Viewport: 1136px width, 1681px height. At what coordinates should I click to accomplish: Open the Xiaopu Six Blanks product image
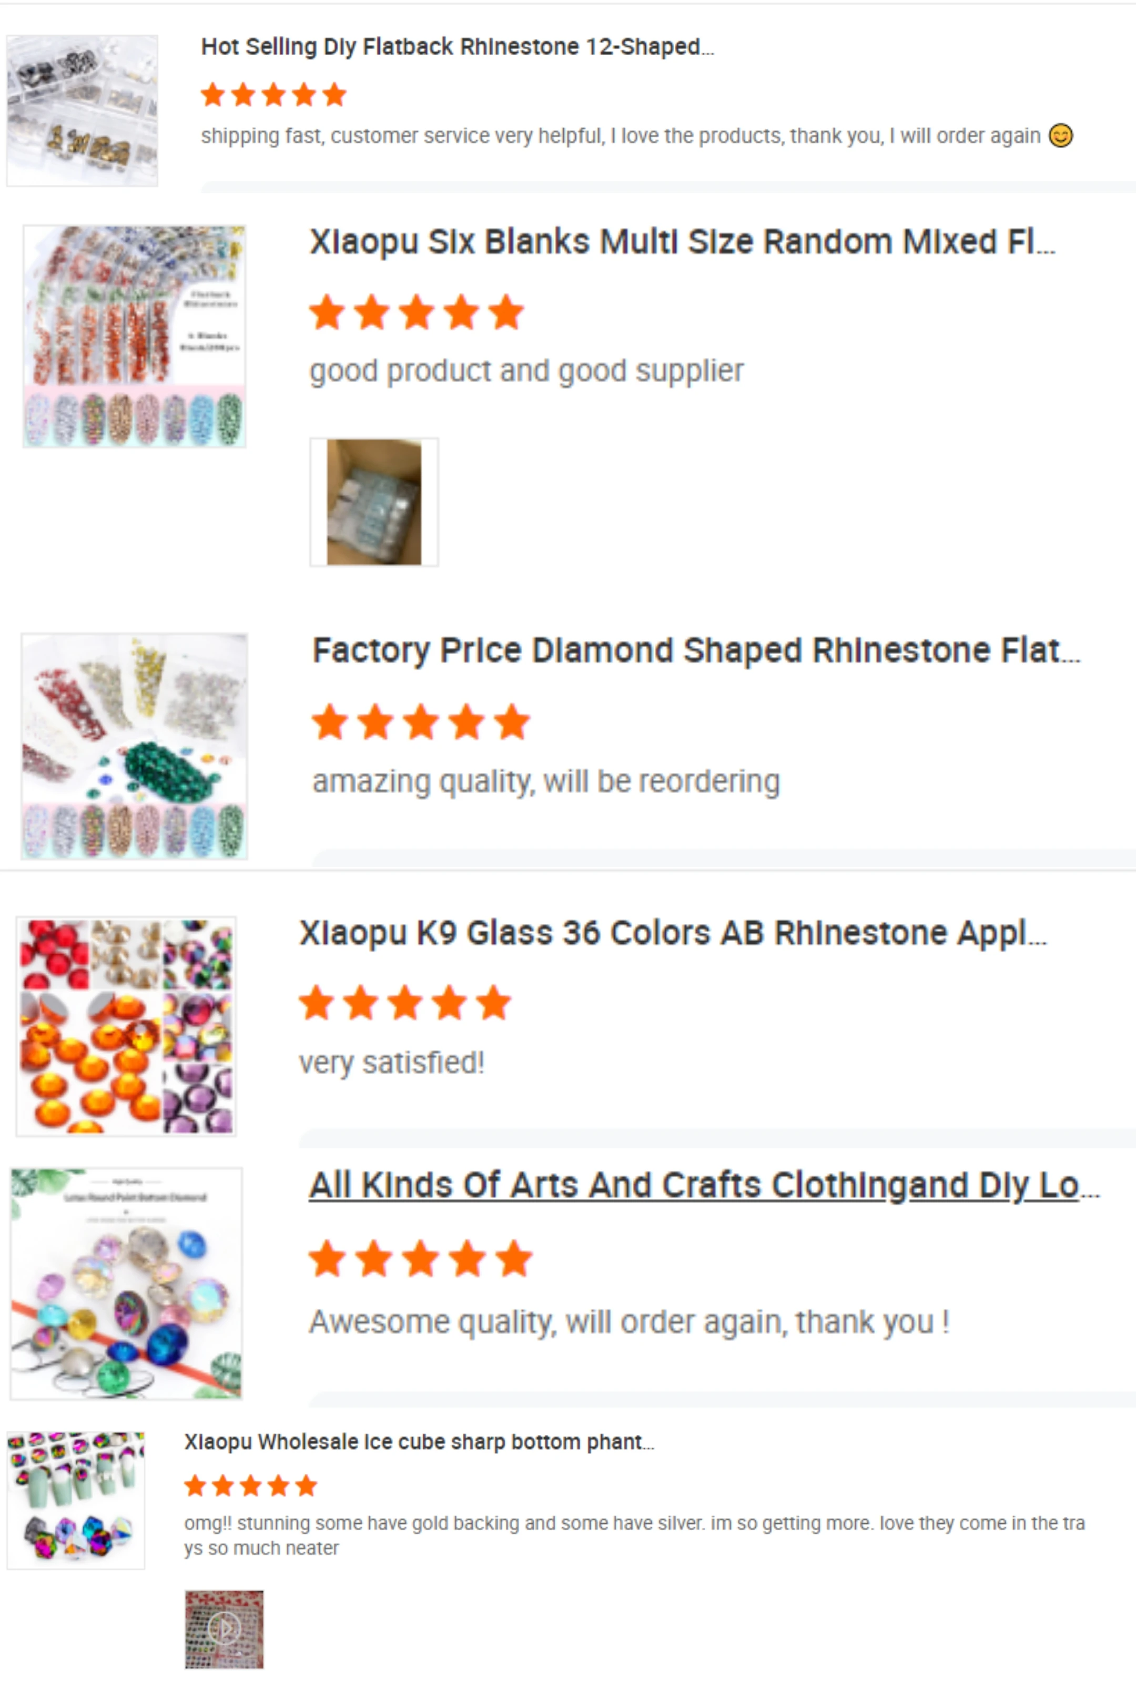(135, 337)
